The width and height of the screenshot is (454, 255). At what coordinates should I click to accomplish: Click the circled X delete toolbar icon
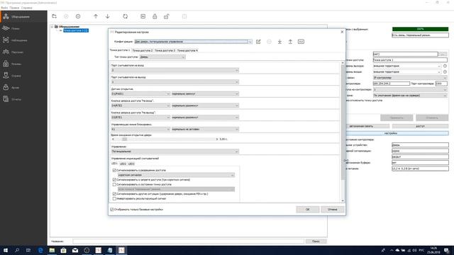(x=78, y=16)
